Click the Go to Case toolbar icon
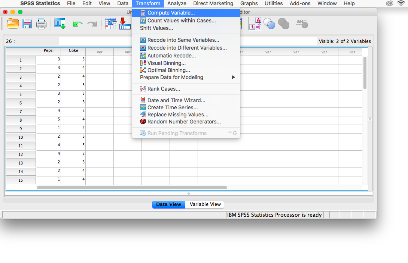This screenshot has height=263, width=408. click(111, 24)
